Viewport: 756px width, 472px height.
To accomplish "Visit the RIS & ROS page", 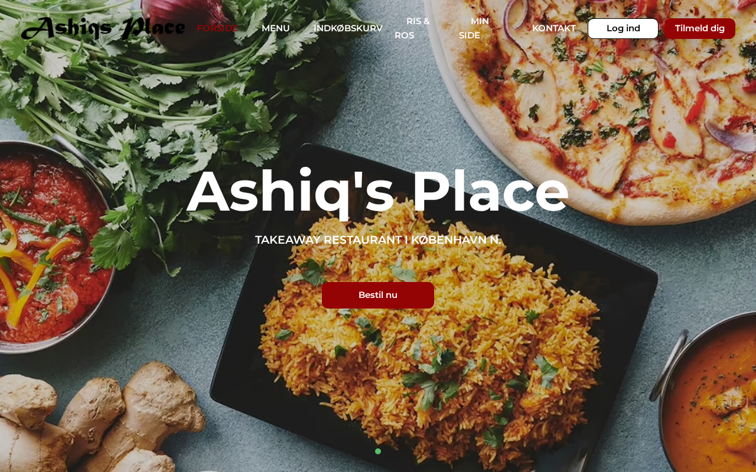I will [412, 28].
